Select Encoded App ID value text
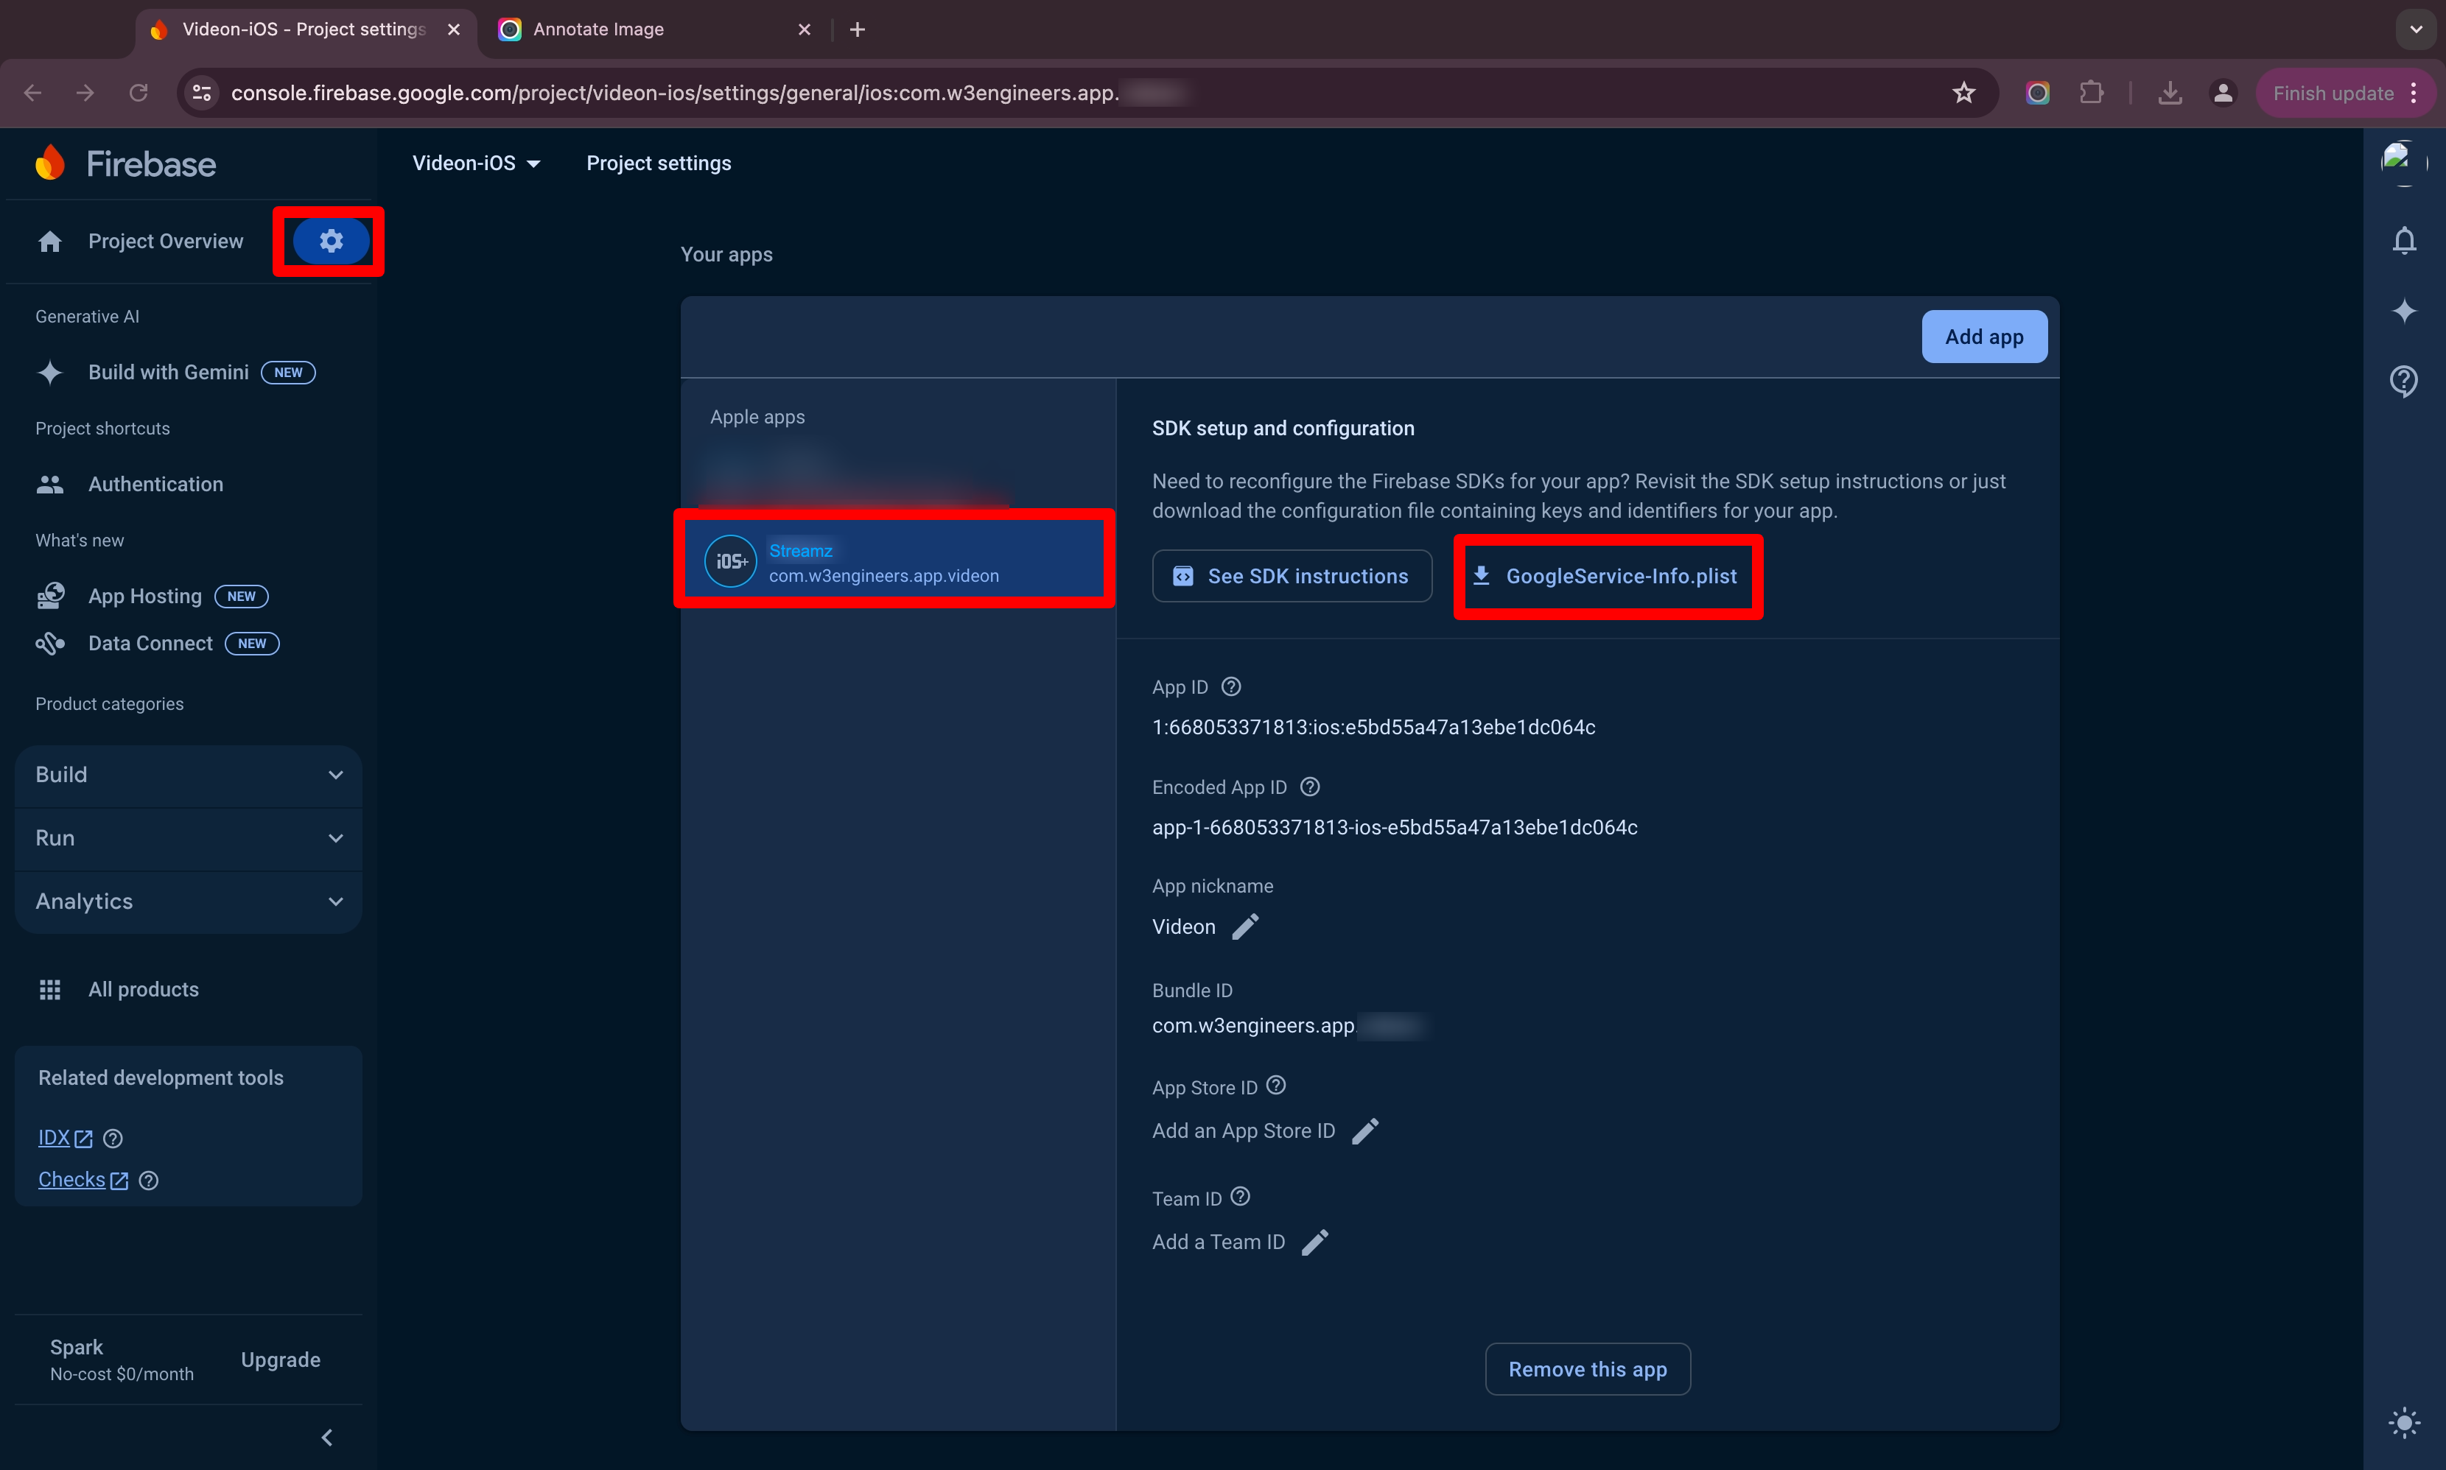The width and height of the screenshot is (2446, 1470). 1395,827
